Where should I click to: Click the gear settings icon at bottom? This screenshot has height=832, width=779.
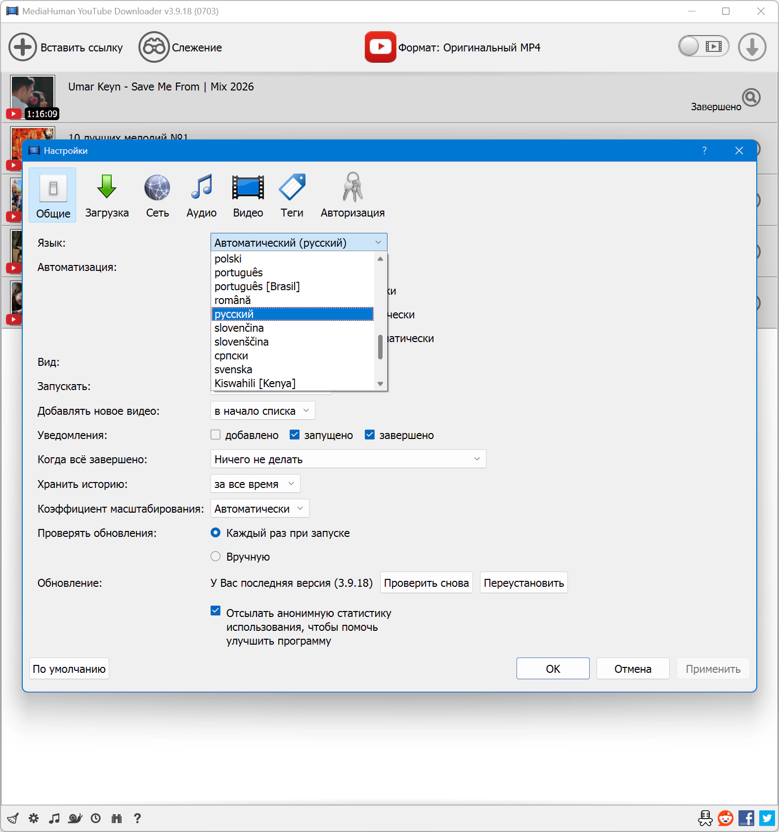34,818
